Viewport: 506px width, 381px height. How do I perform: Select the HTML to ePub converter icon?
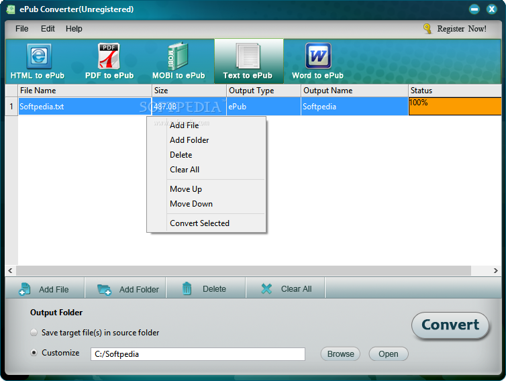click(x=39, y=56)
